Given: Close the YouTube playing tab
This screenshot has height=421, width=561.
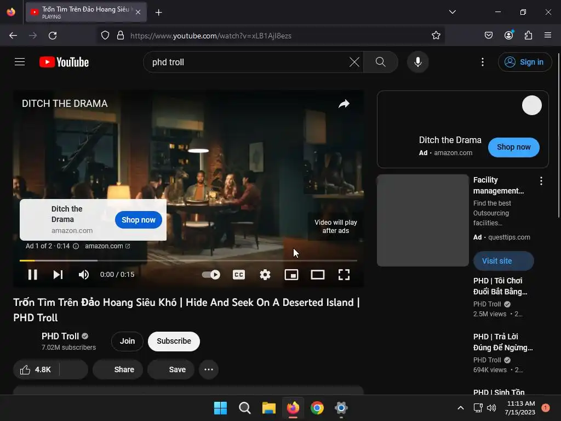Looking at the screenshot, I should tap(138, 12).
